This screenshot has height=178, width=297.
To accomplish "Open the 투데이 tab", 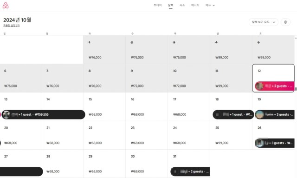I will click(x=158, y=5).
